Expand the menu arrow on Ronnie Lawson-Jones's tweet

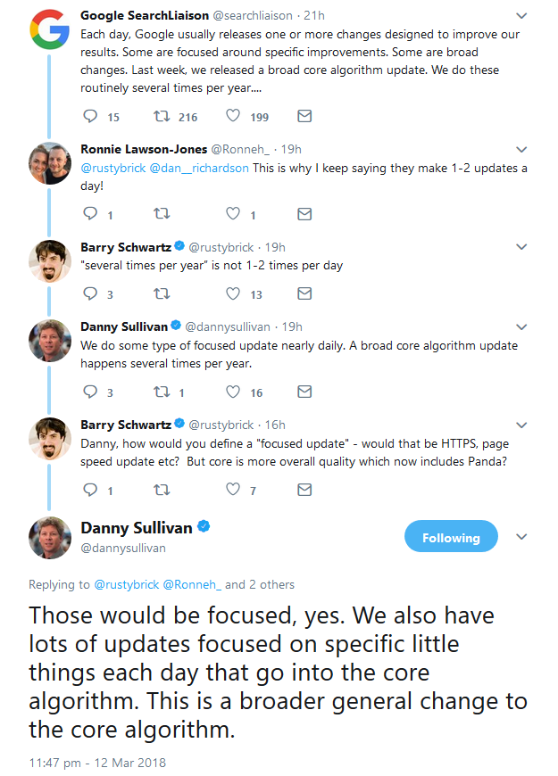click(522, 149)
